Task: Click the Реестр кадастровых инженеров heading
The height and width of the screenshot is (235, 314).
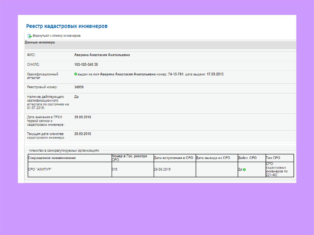Action: tap(67, 26)
